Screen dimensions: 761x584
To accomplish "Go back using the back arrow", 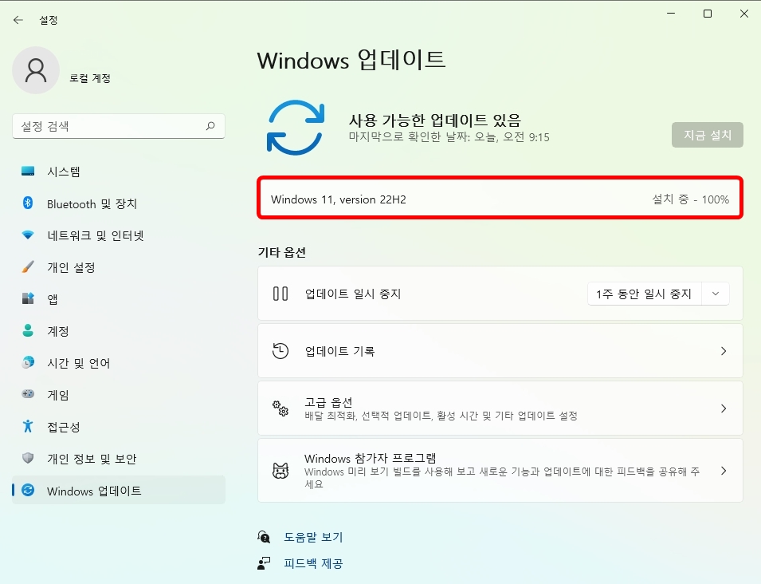I will coord(18,20).
